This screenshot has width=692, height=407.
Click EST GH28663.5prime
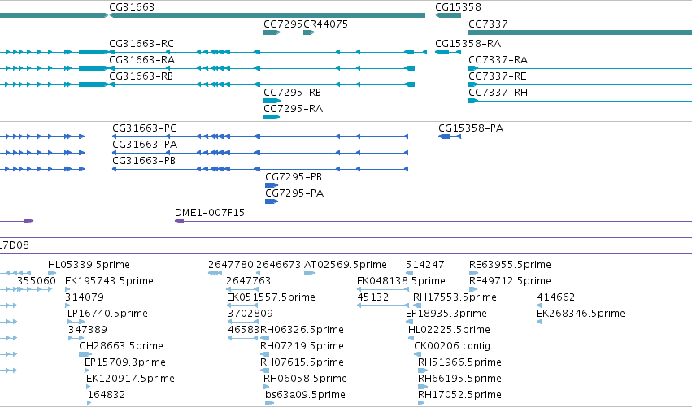[121, 346]
